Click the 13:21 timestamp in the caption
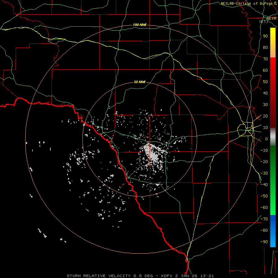The image size is (278, 278). [206, 276]
